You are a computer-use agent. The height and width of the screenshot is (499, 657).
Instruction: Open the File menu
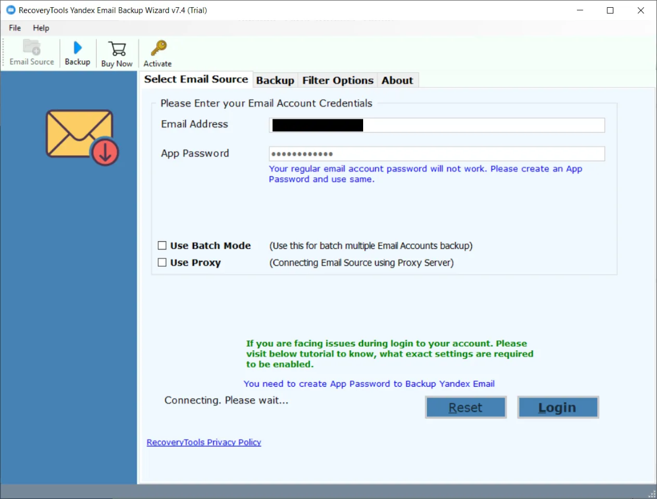point(15,27)
